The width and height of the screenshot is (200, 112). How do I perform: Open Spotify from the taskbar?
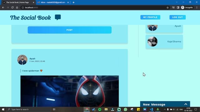click(x=100, y=109)
